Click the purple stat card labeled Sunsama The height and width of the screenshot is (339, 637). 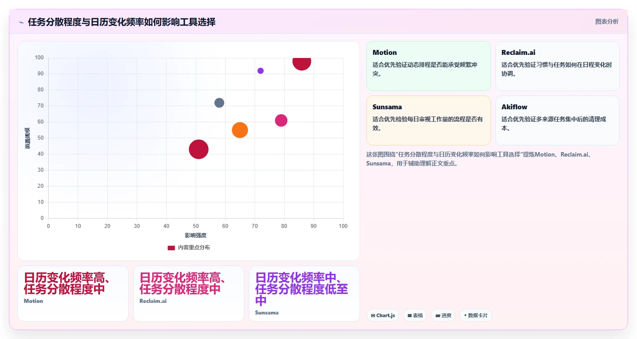tap(304, 293)
